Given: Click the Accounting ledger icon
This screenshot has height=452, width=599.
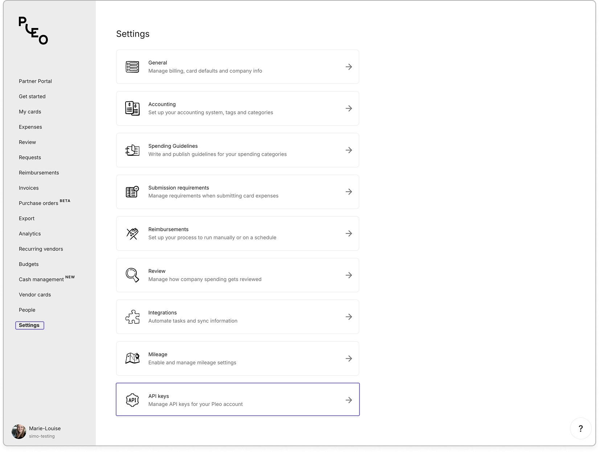Looking at the screenshot, I should coord(132,108).
